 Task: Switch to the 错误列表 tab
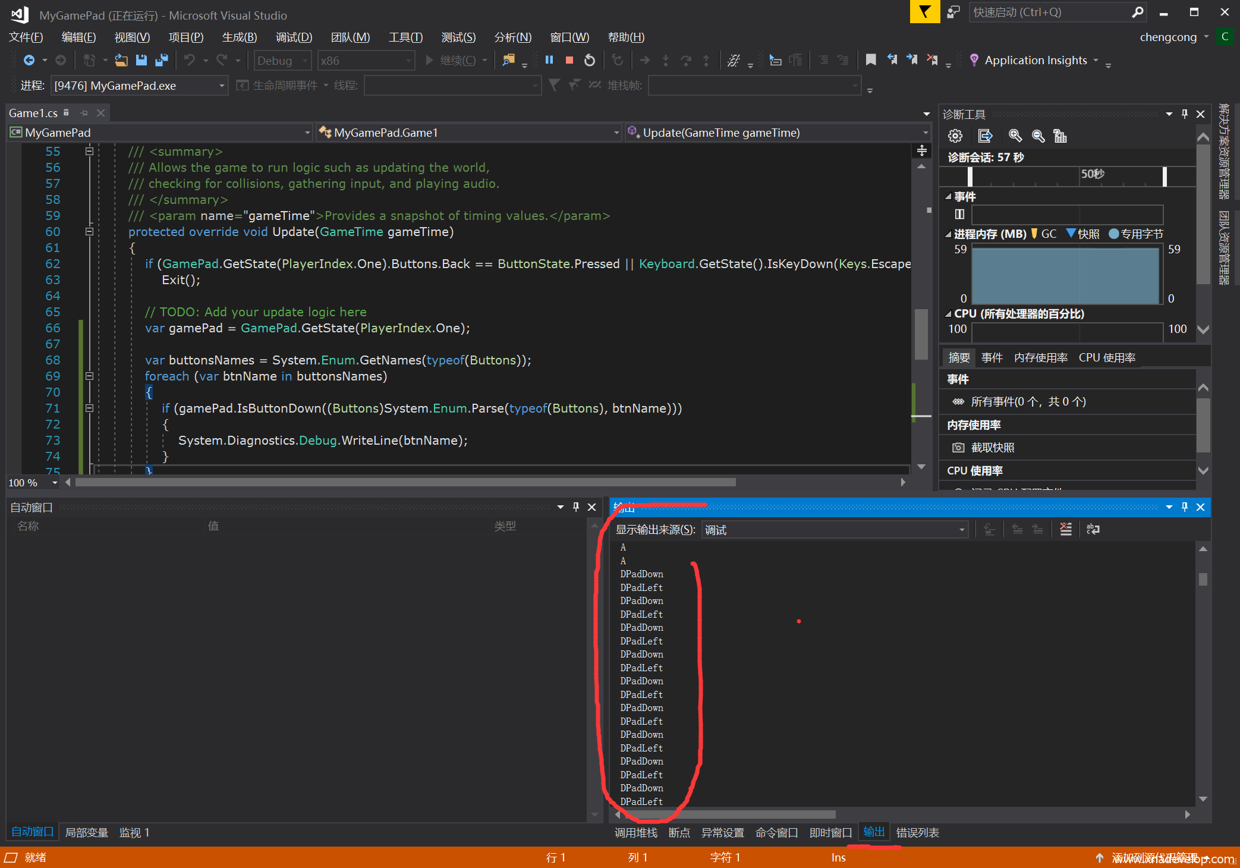pos(917,832)
